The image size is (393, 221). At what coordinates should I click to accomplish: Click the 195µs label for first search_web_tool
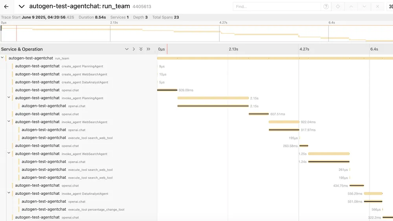[x=293, y=138]
